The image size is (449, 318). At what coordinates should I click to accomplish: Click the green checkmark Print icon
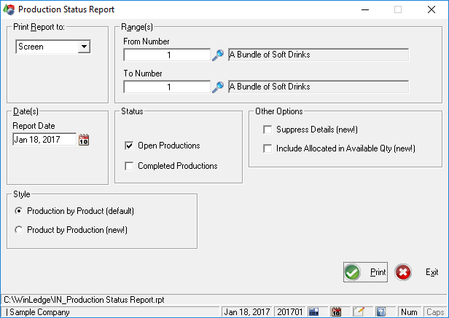[353, 272]
